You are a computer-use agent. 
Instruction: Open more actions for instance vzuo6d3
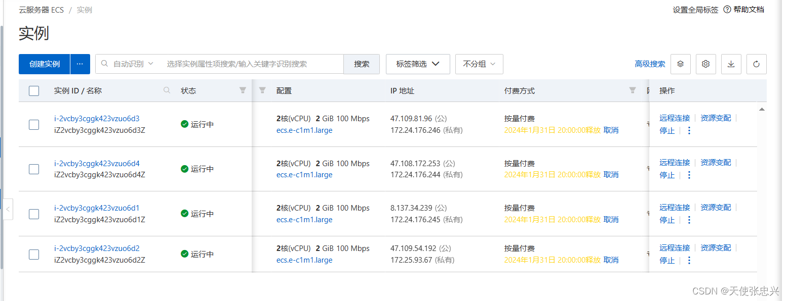689,131
